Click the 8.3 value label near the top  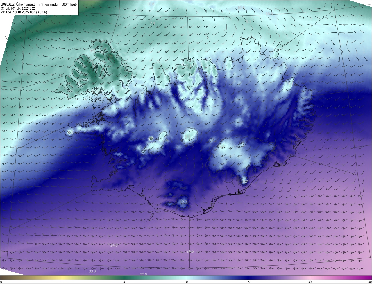(x=248, y=21)
